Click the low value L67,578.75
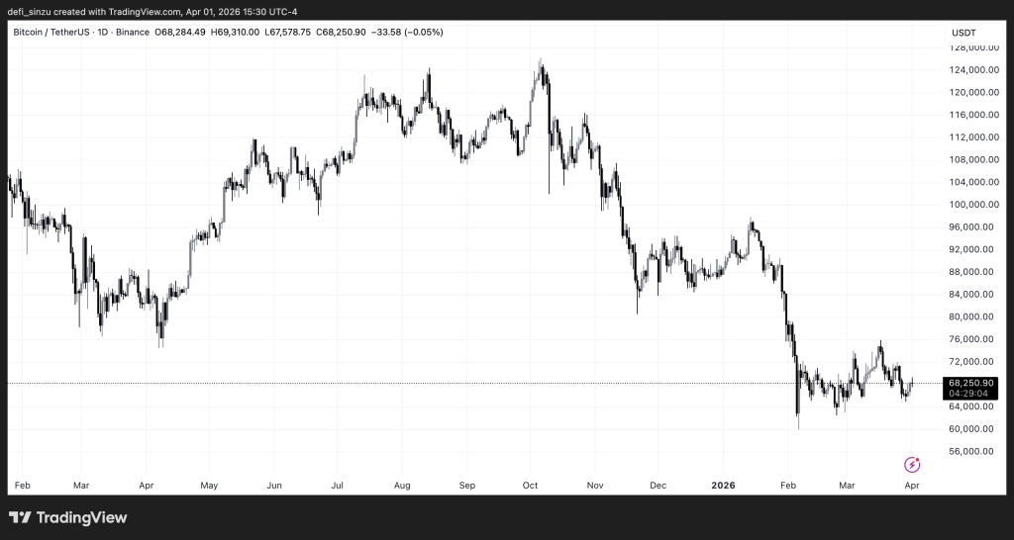 (x=288, y=33)
